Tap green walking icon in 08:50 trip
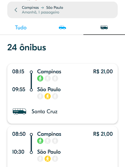This screenshot has height=167, width=125. pos(40,141)
